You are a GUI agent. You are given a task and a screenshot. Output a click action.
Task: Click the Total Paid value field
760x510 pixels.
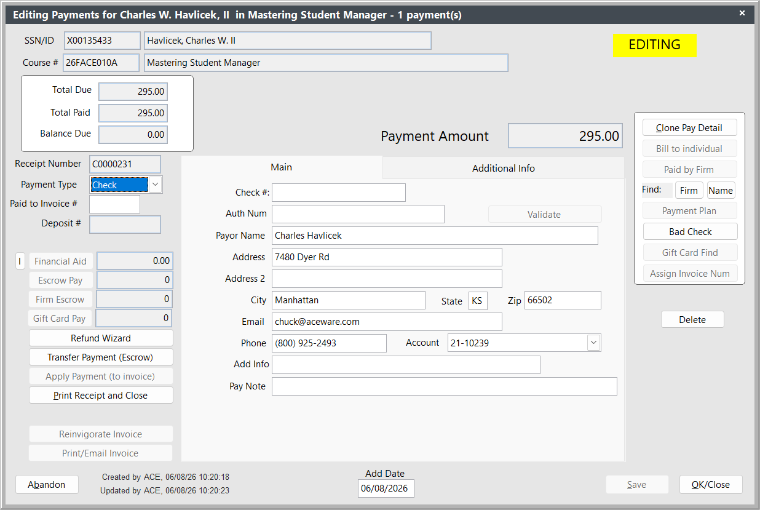pos(133,113)
